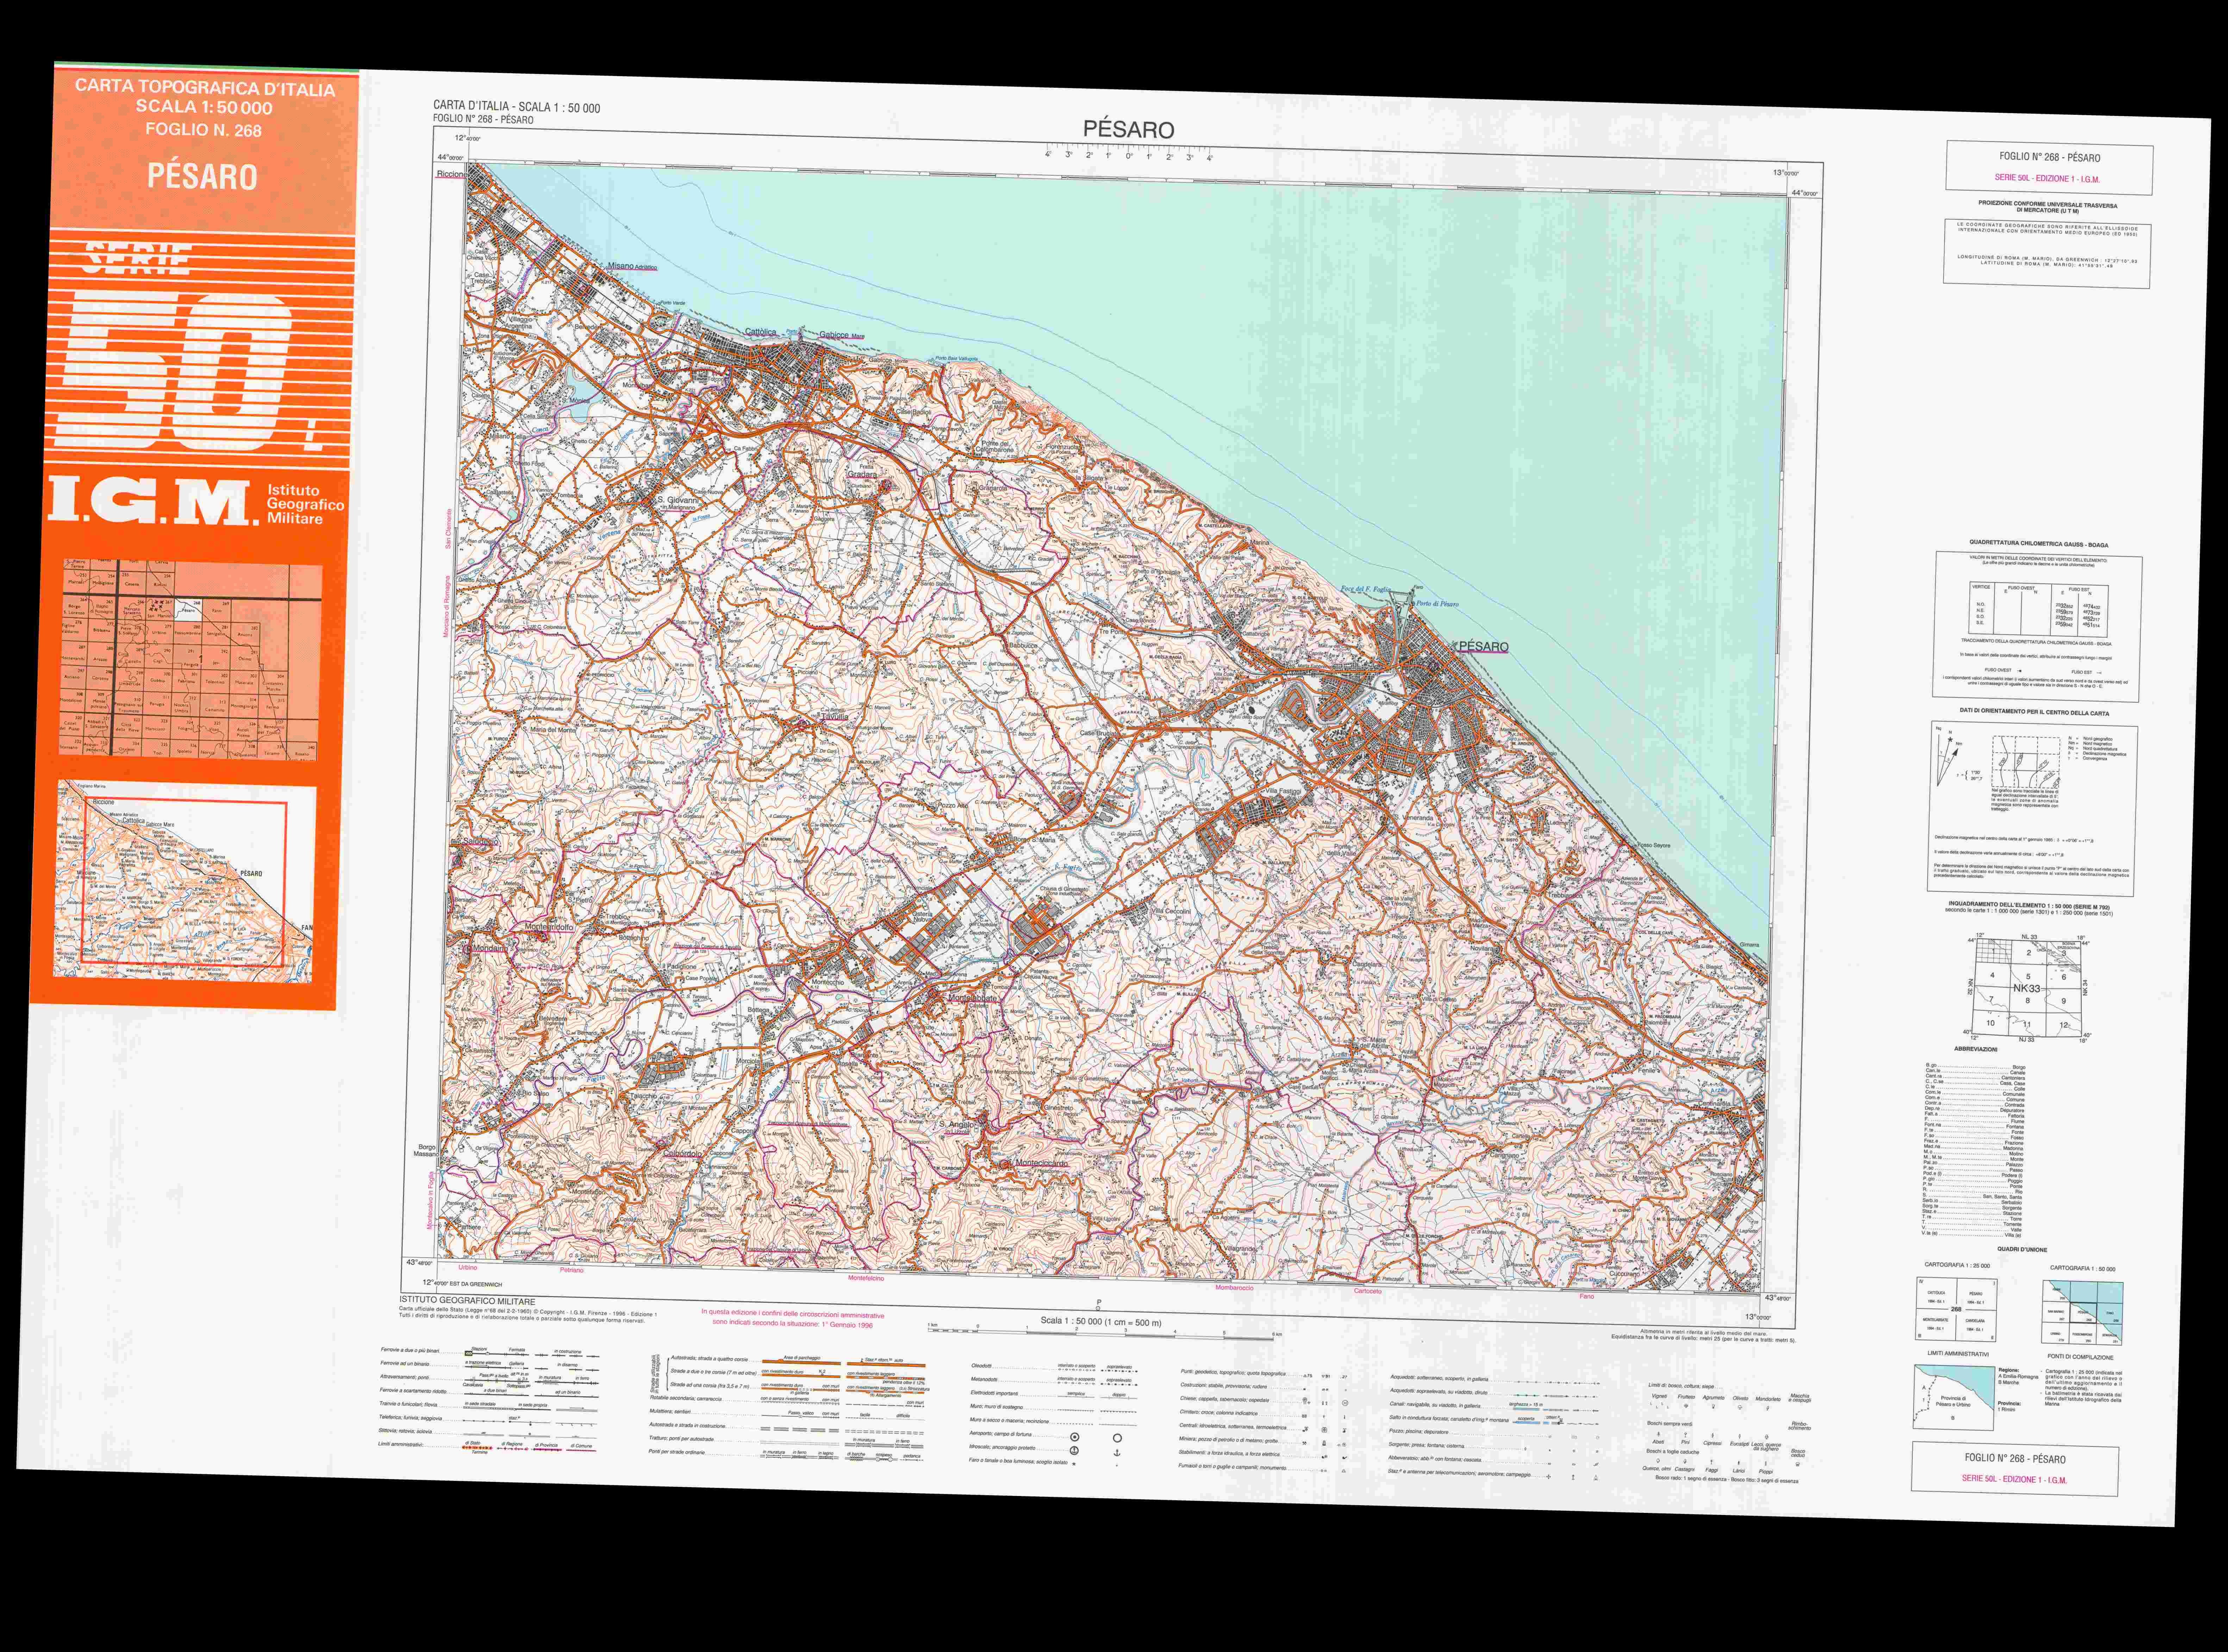
Task: Select the 'Porto di Pésaro' label
Action: pos(1437,604)
